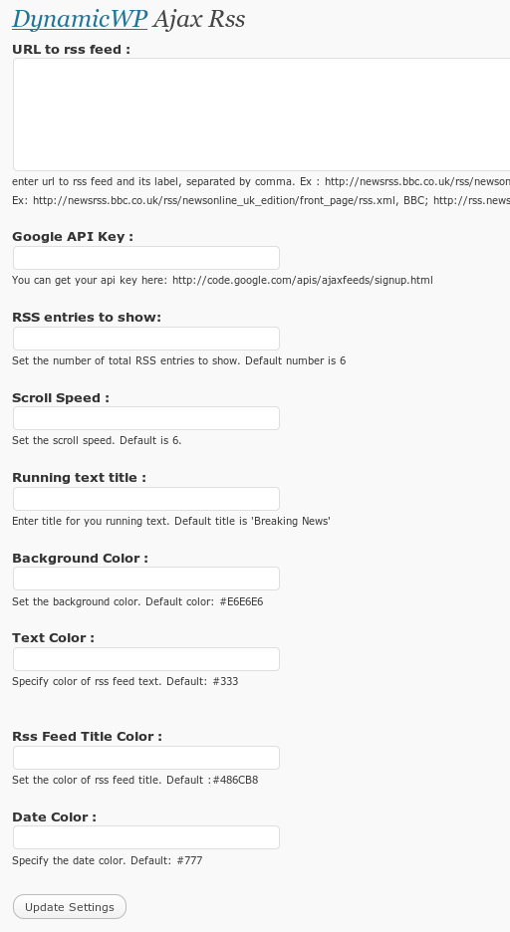Click the Update Settings button
Viewport: 510px width, 932px height.
click(70, 907)
